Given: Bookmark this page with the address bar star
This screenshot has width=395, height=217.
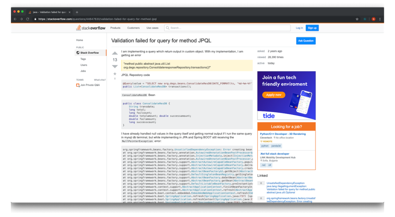Looking at the screenshot, I should 357,19.
